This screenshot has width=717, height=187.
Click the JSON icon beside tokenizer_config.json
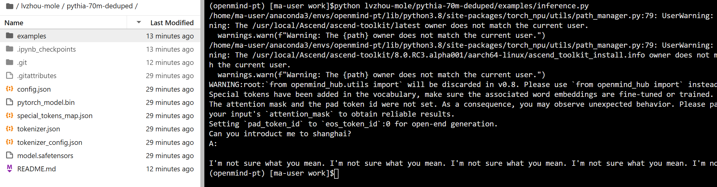[x=10, y=142]
